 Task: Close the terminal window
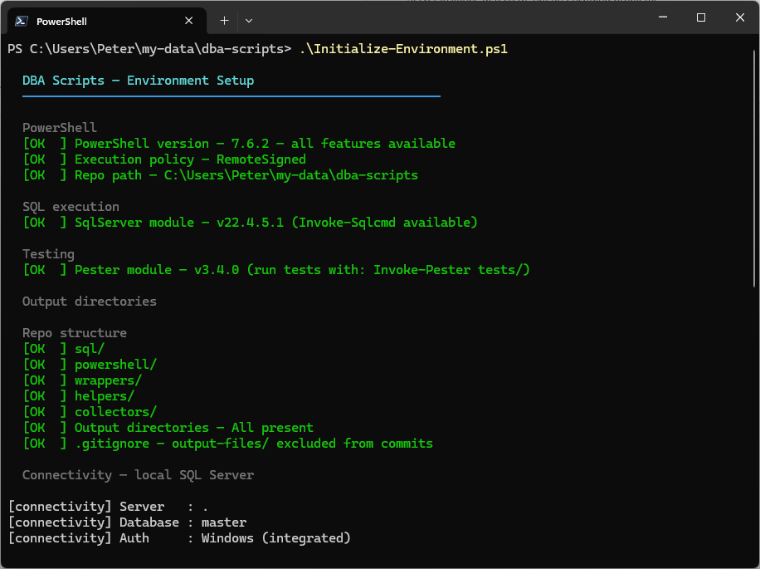[x=739, y=17]
